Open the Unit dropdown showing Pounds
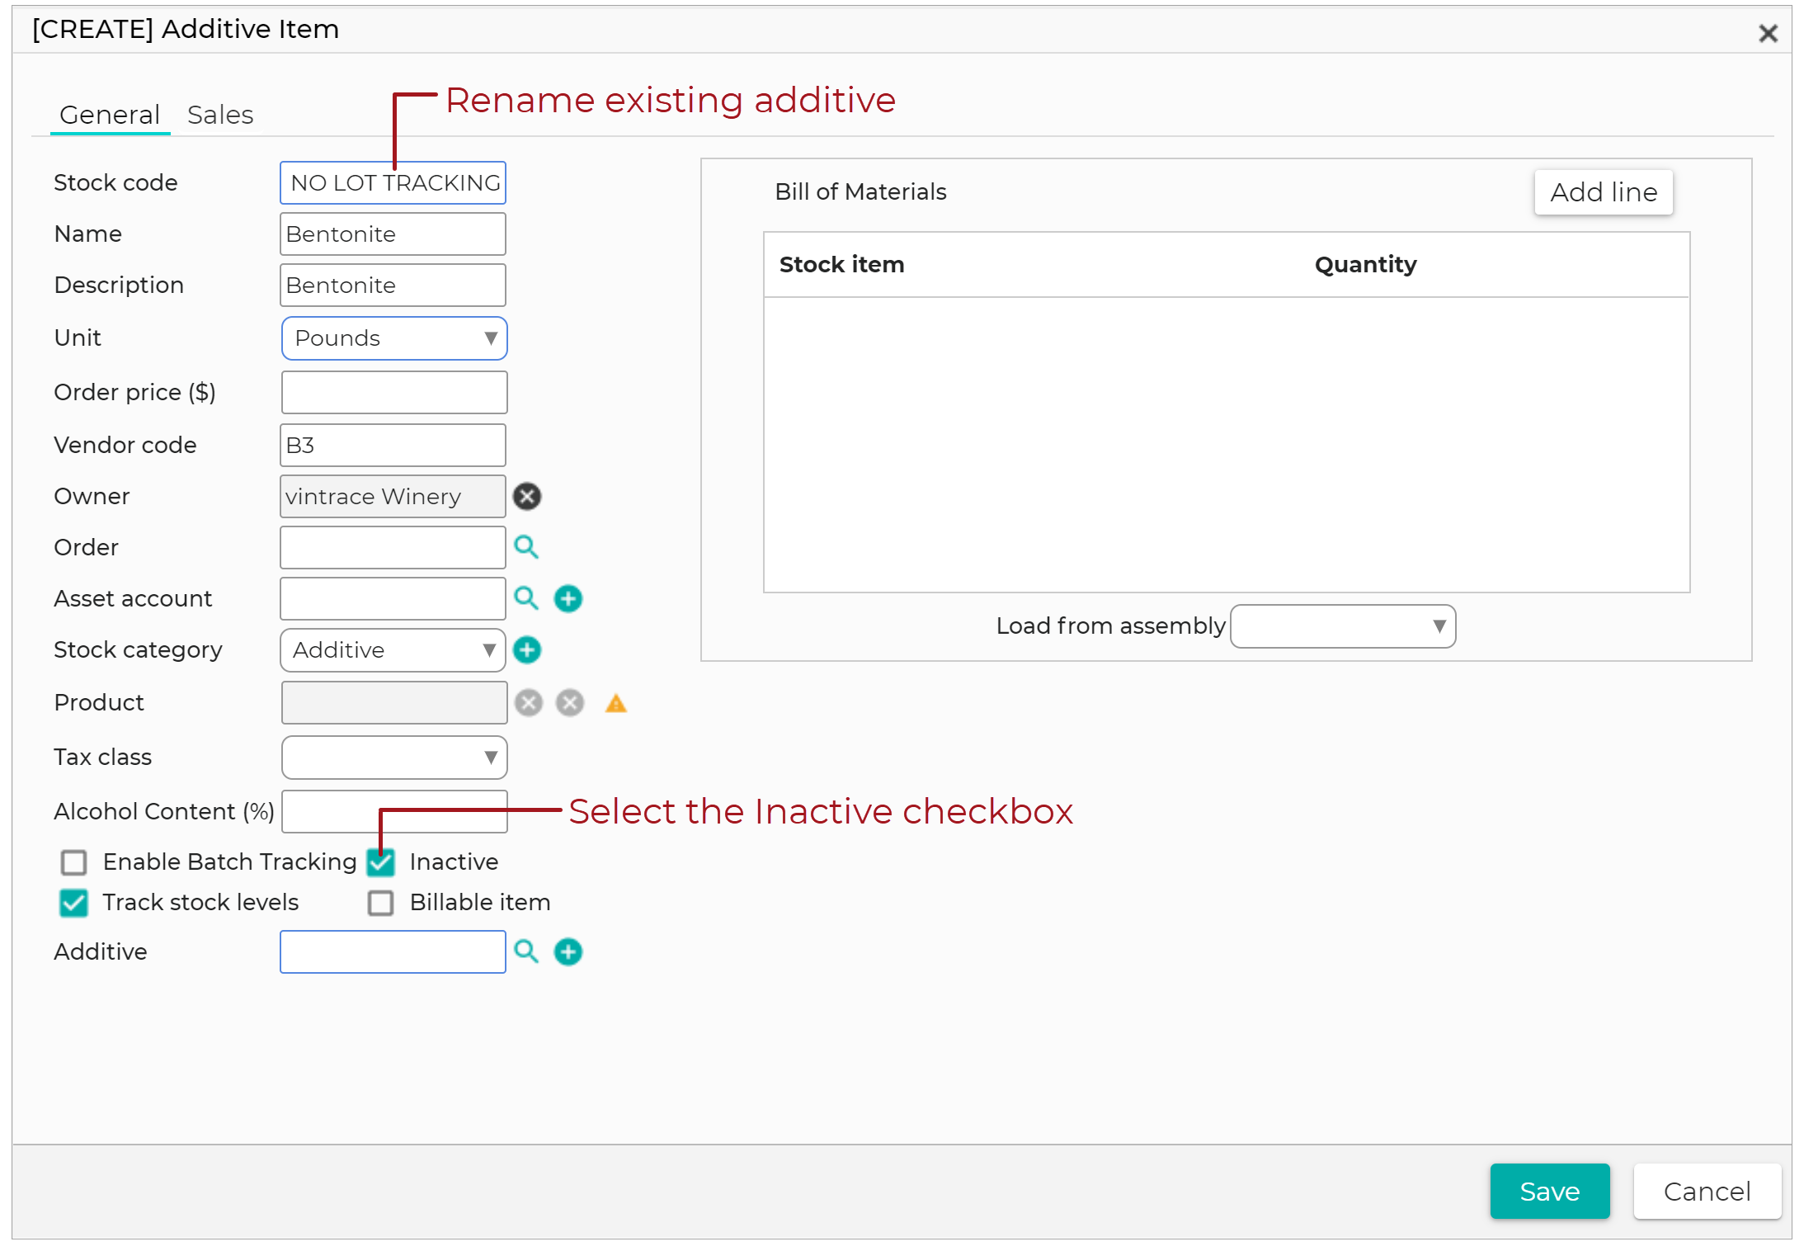This screenshot has height=1251, width=1804. (x=394, y=338)
